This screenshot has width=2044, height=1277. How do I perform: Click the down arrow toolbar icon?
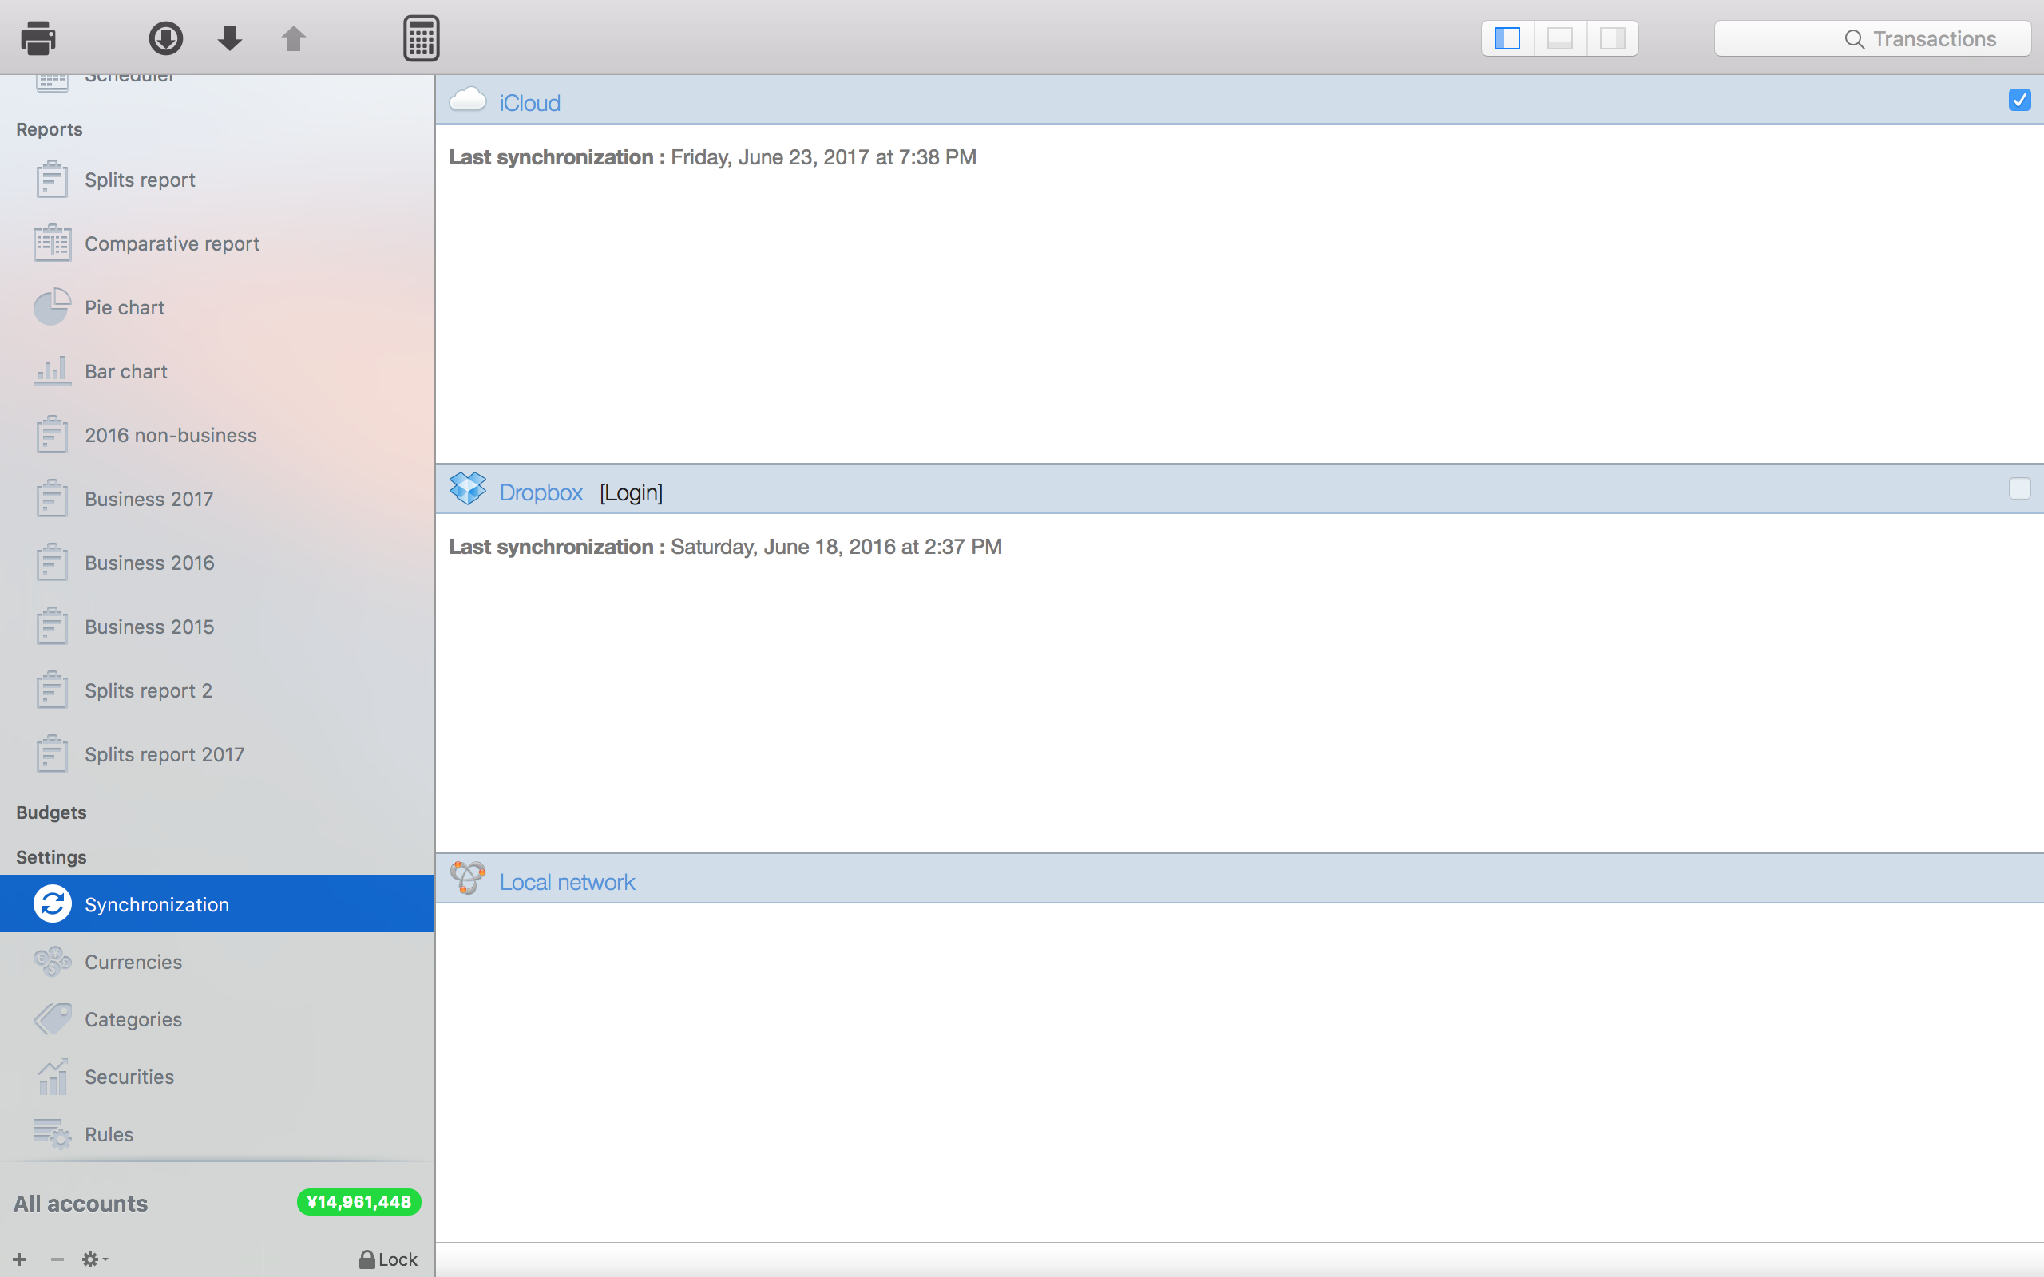click(230, 38)
